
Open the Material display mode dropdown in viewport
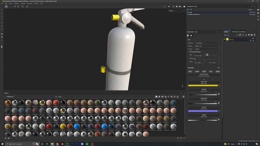(x=177, y=11)
